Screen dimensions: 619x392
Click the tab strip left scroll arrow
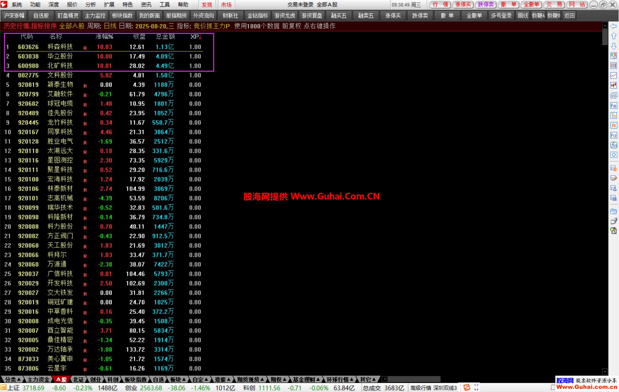pos(385,379)
